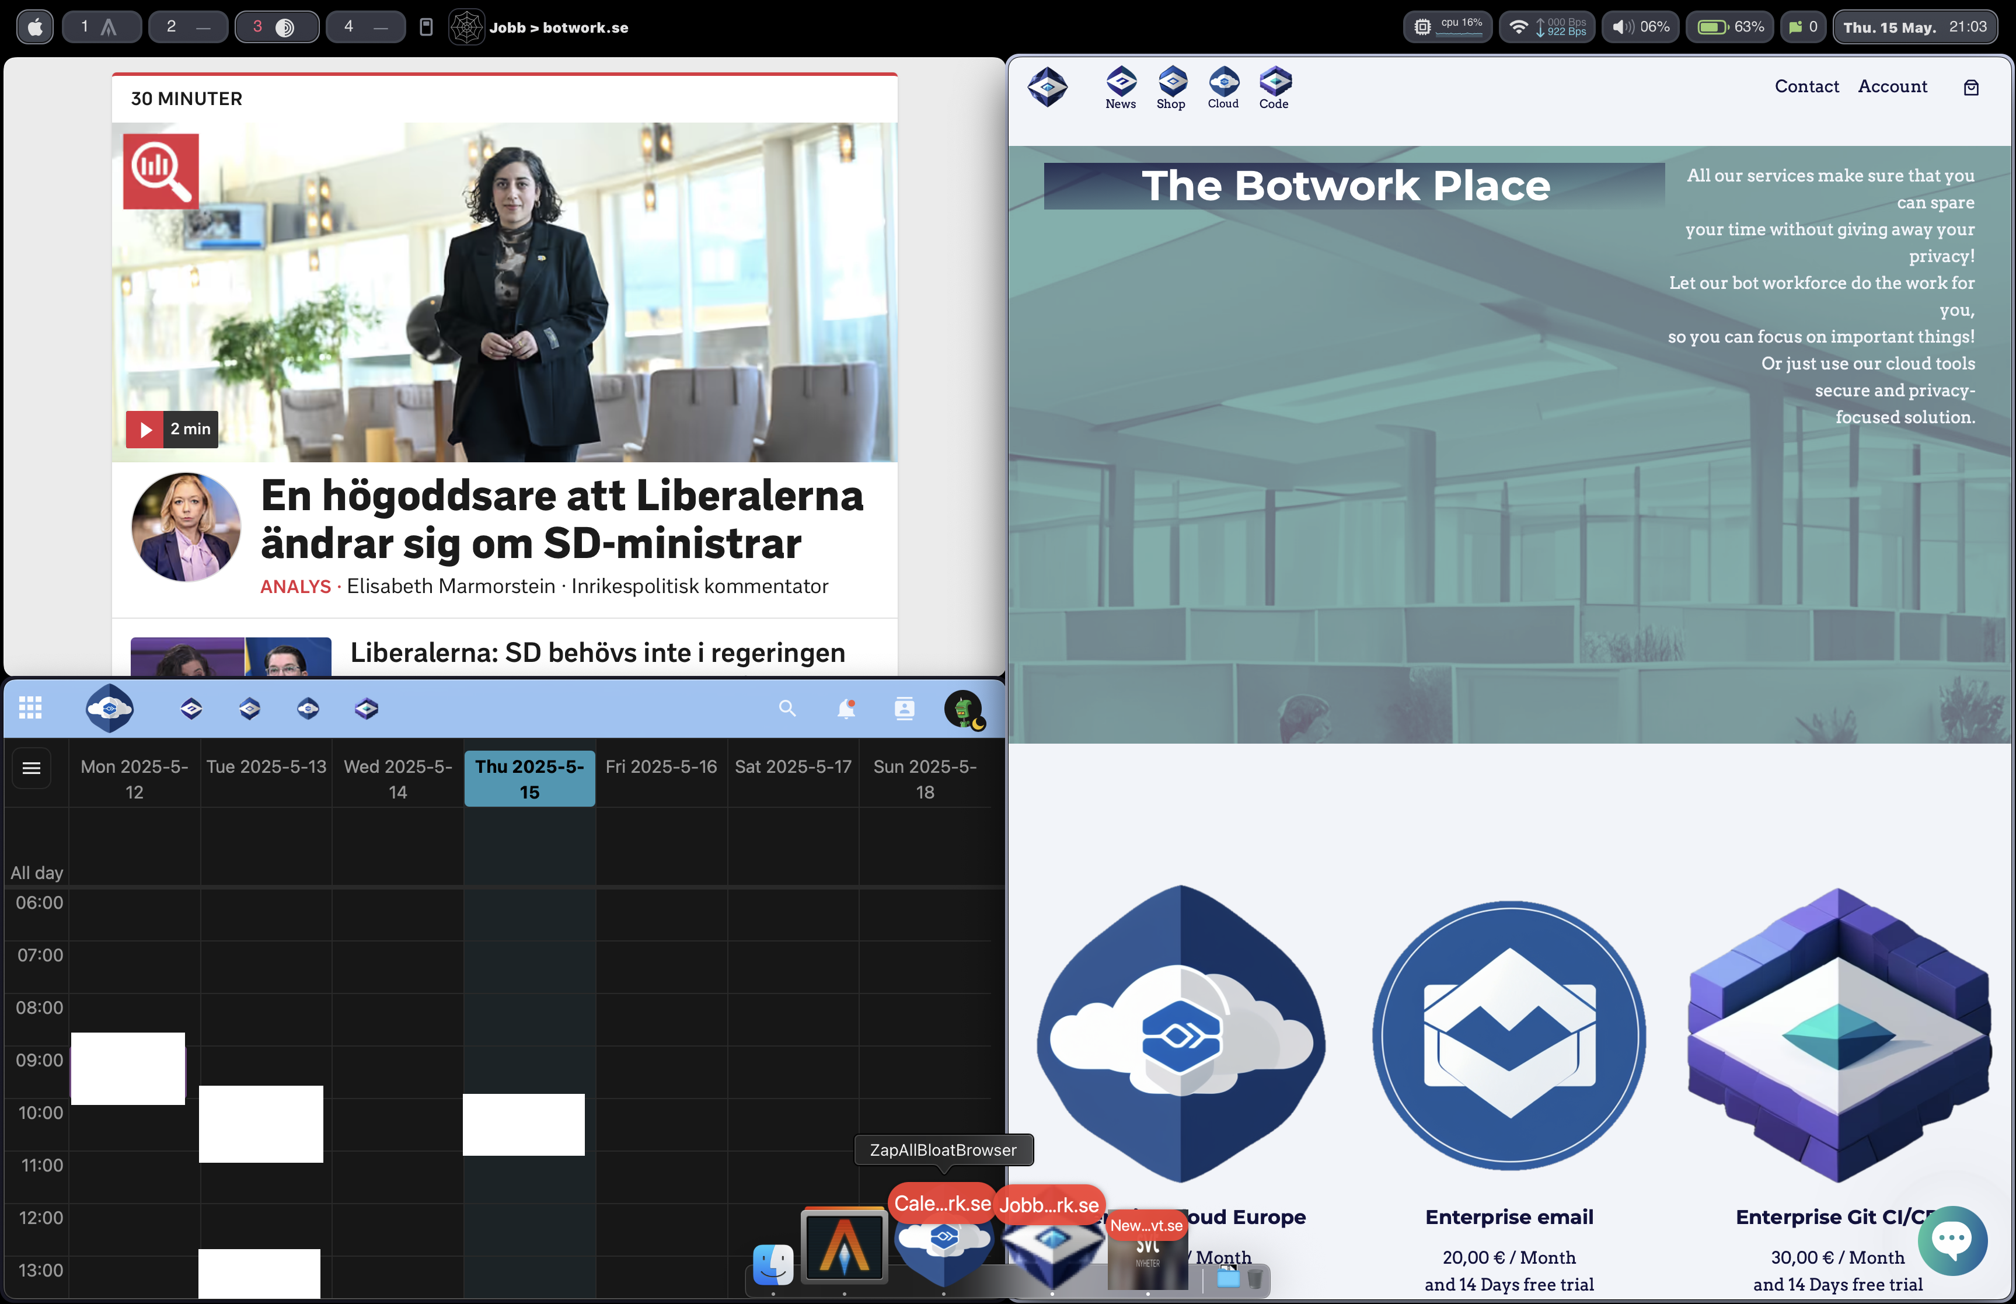2016x1304 pixels.
Task: Open the Thursday event around 10:00
Action: tap(524, 1124)
